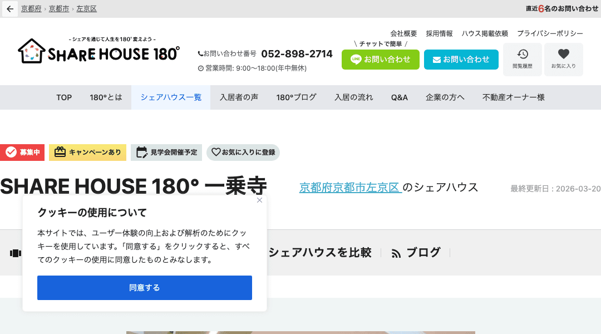
Task: Select 企業の方へ menu item
Action: pyautogui.click(x=445, y=97)
